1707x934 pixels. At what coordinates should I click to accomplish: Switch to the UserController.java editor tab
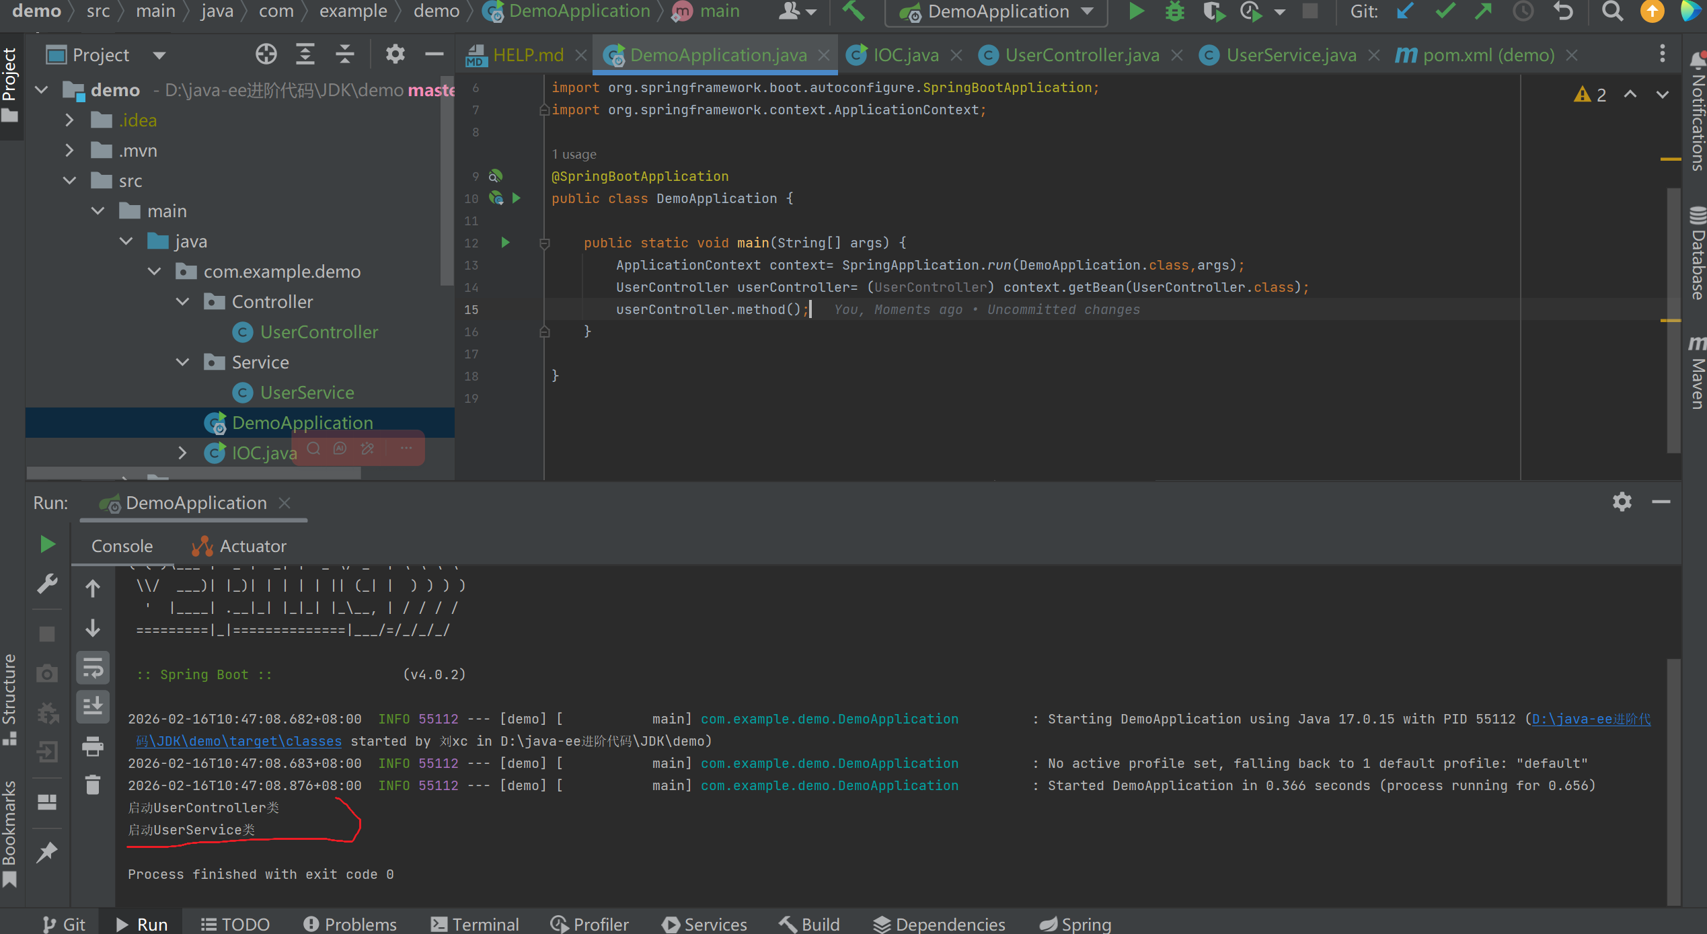click(1082, 55)
